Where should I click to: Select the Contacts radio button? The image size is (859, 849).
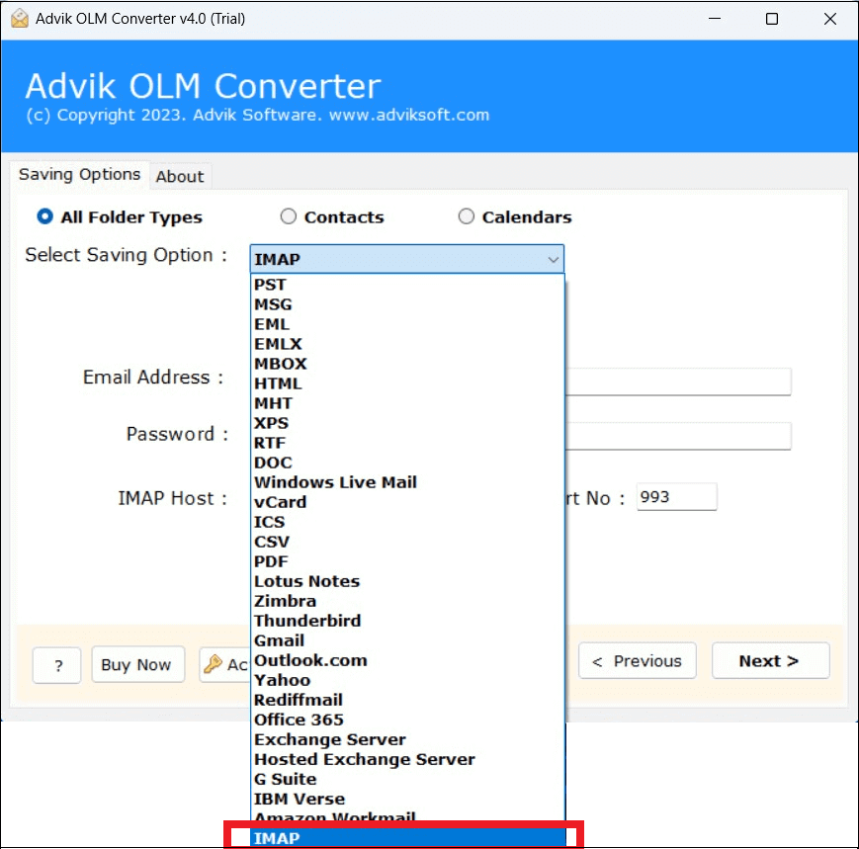pos(288,215)
